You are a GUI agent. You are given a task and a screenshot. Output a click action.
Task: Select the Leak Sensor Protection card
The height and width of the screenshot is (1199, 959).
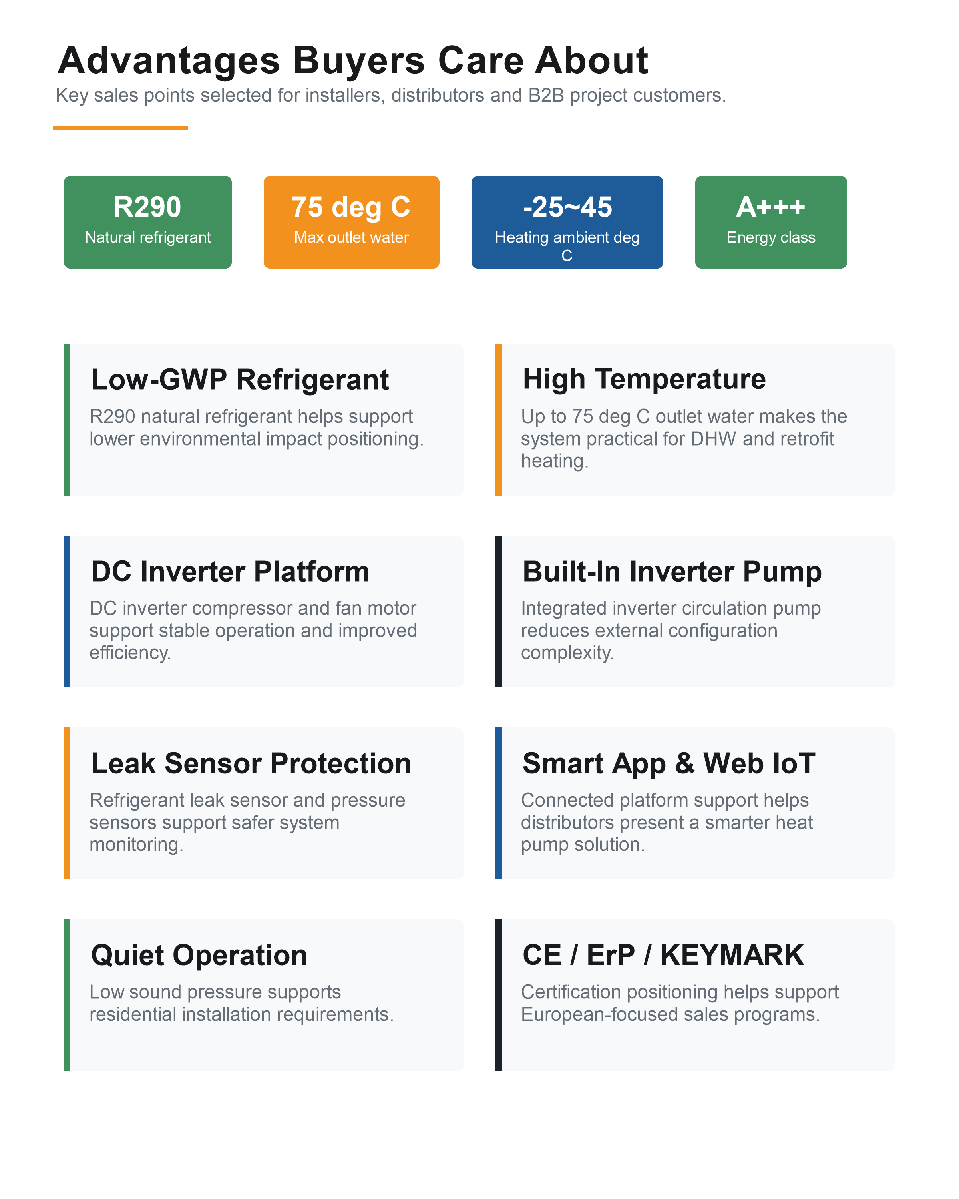coord(263,803)
